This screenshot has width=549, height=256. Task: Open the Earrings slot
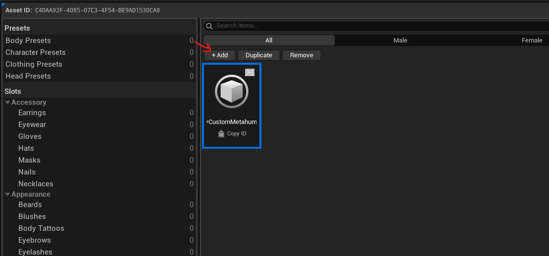[100, 113]
